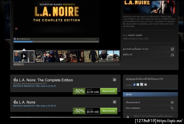Seek along the video progress bar
This screenshot has width=184, height=124.
click(x=56, y=42)
